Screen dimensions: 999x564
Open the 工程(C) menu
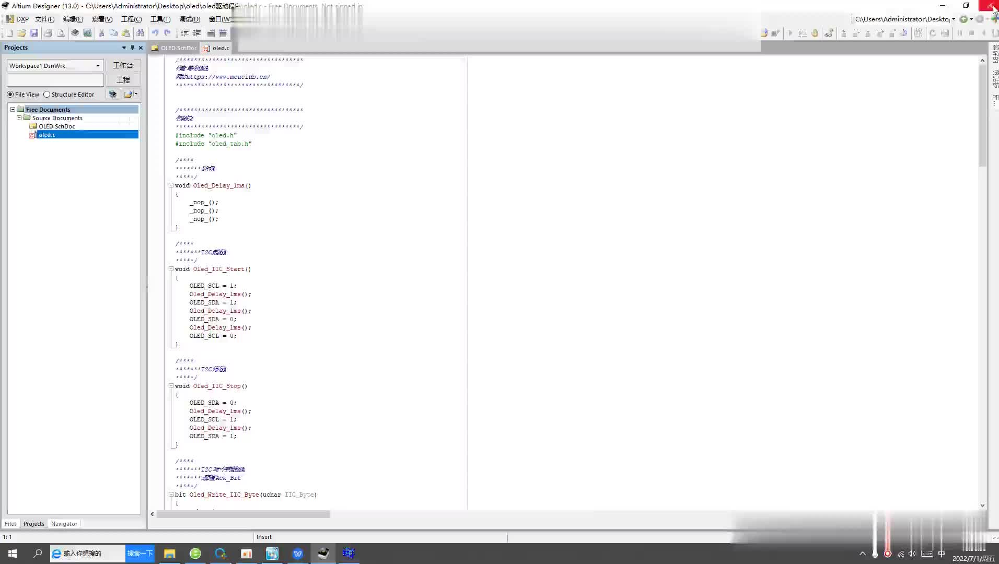point(131,19)
